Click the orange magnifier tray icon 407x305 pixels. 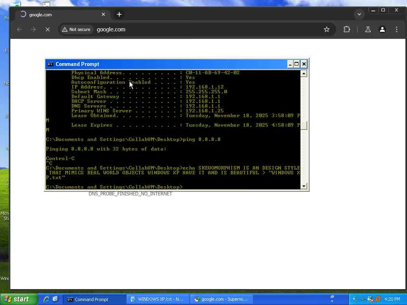pyautogui.click(x=378, y=299)
